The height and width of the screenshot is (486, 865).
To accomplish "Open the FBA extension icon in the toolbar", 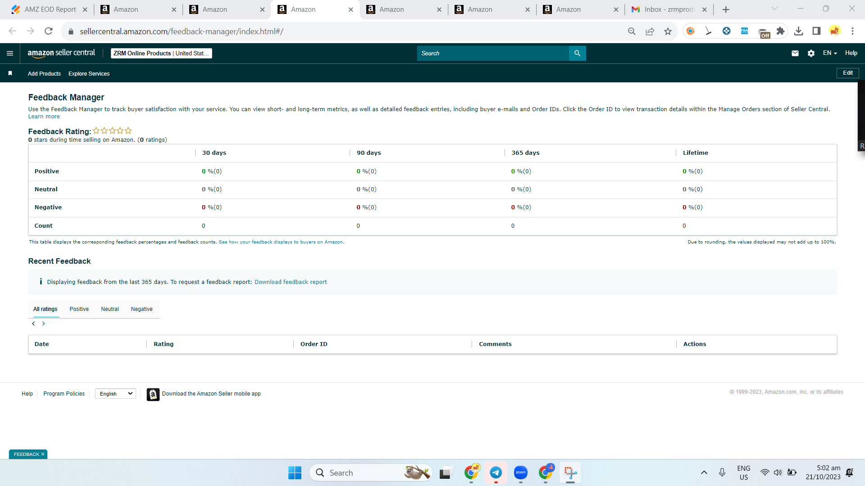I will tap(744, 31).
